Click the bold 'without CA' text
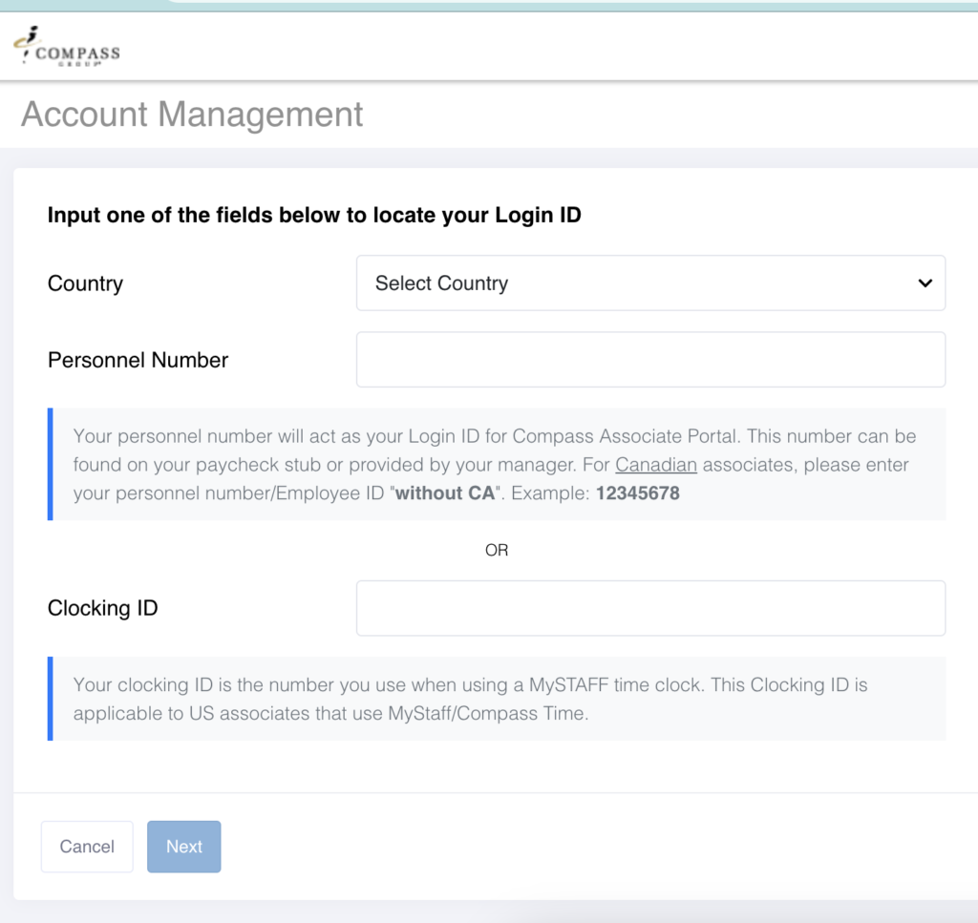Viewport: 978px width, 923px height. [444, 494]
